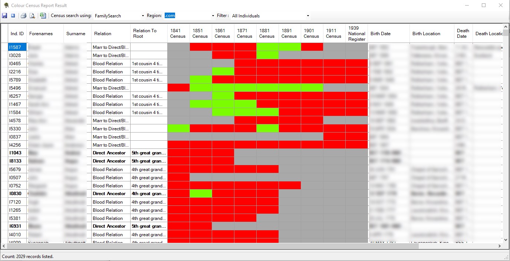Image resolution: width=510 pixels, height=261 pixels.
Task: Click the application icon in the title bar
Action: [x=5, y=5]
